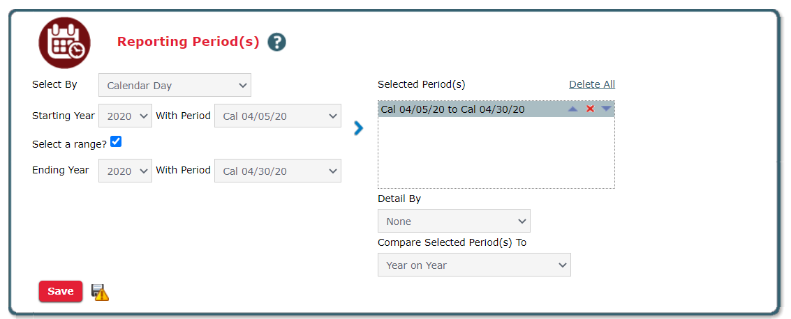Open starting period Cal 04/05/20 dropdown

(x=278, y=116)
